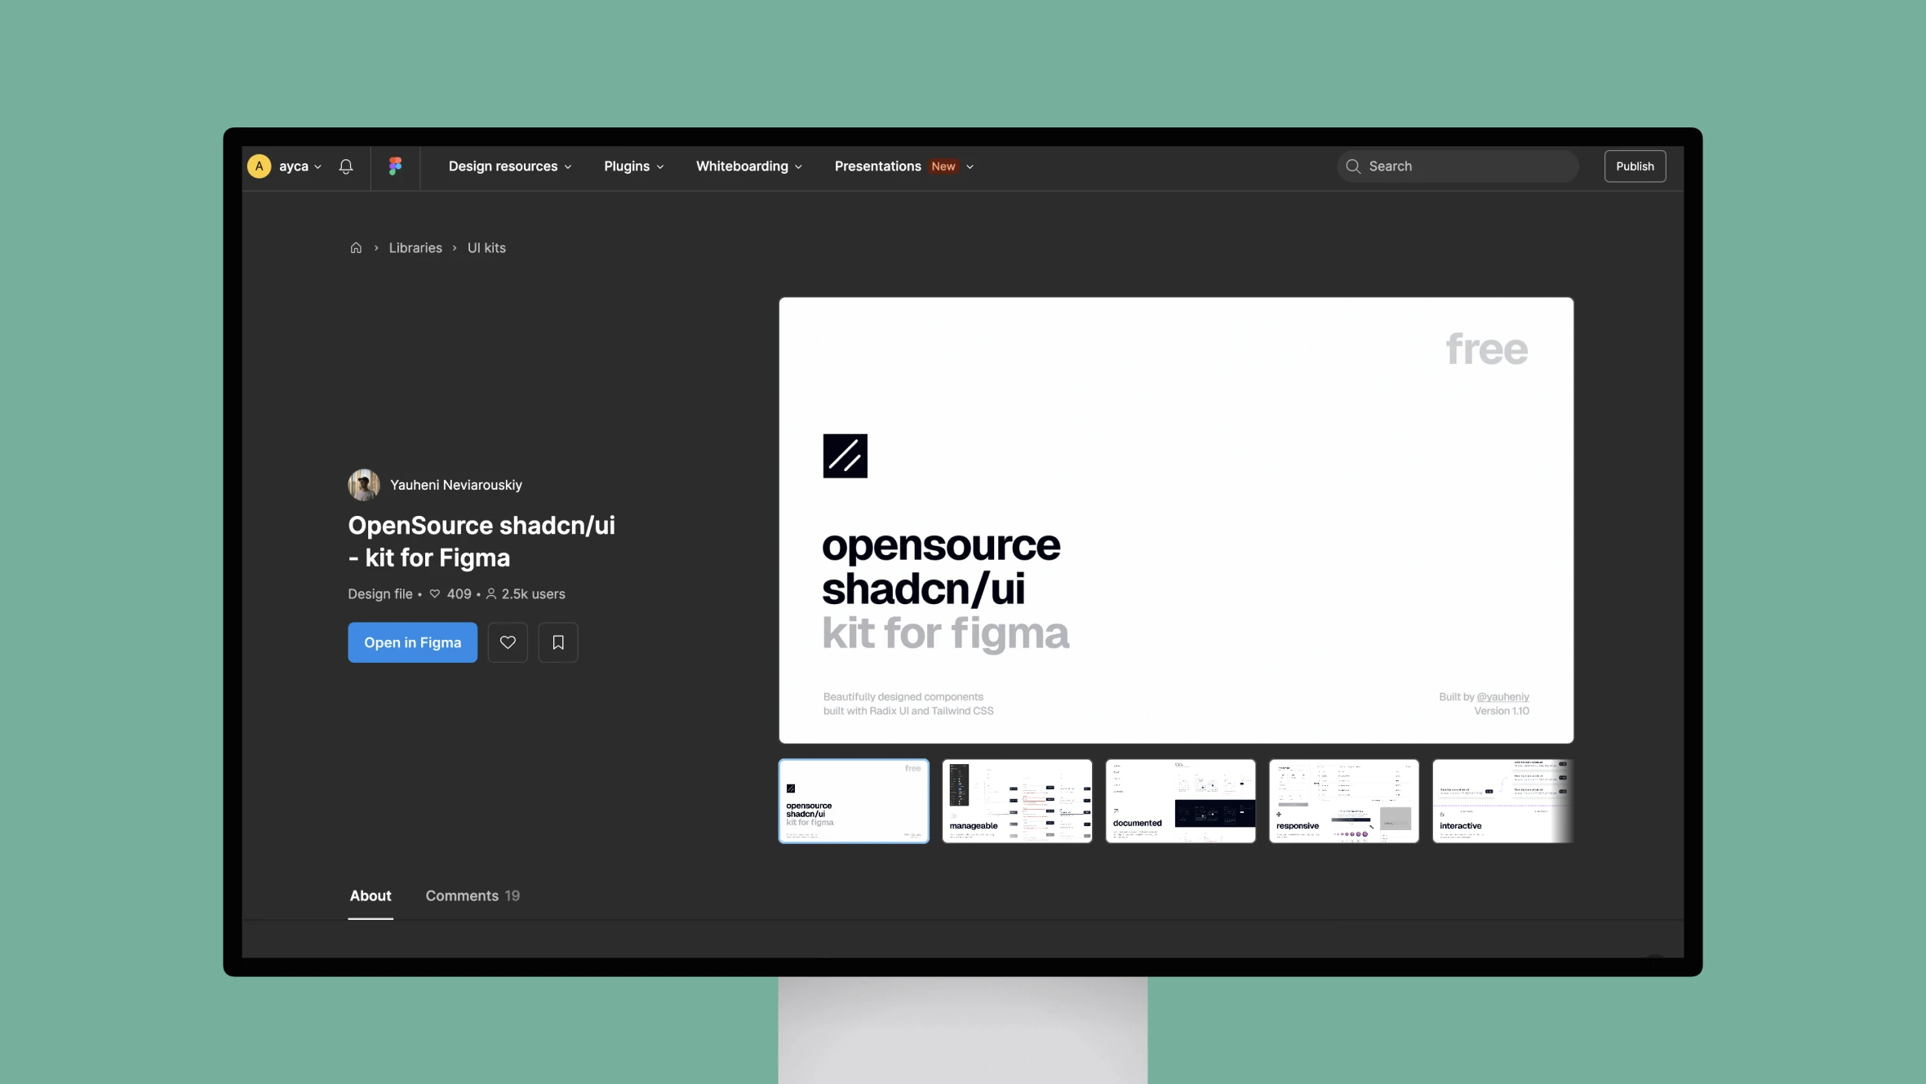Viewport: 1926px width, 1084px height.
Task: Click the UI kits breadcrumb link
Action: pyautogui.click(x=486, y=249)
